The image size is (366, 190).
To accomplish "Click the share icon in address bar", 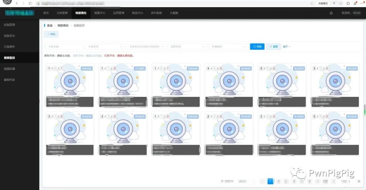I will (x=312, y=3).
